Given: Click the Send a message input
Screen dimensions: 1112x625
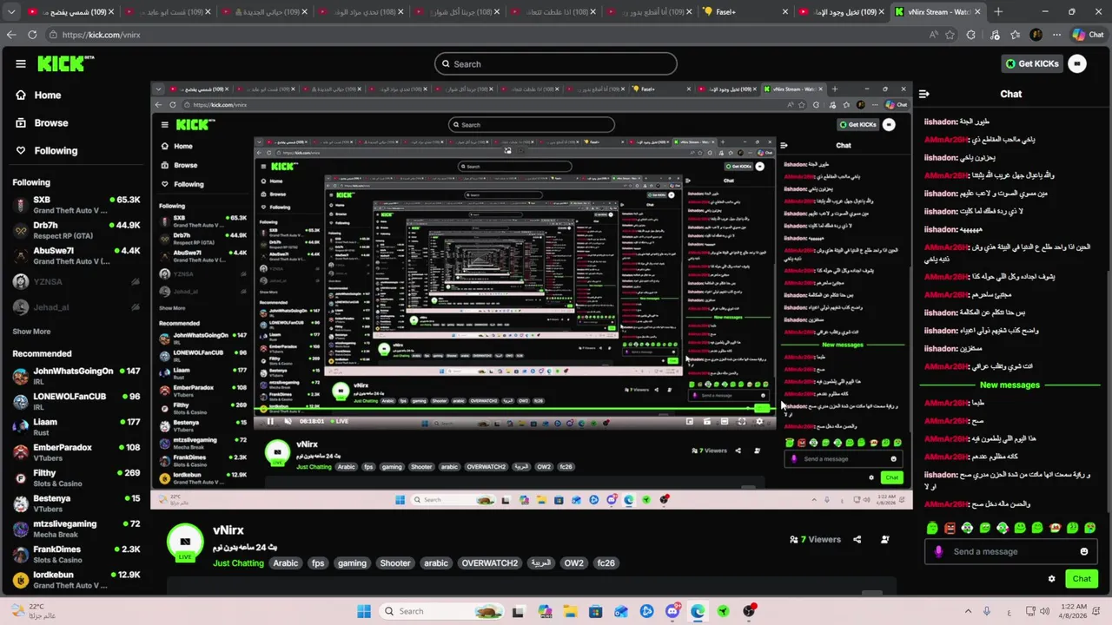Looking at the screenshot, I should (x=1010, y=551).
